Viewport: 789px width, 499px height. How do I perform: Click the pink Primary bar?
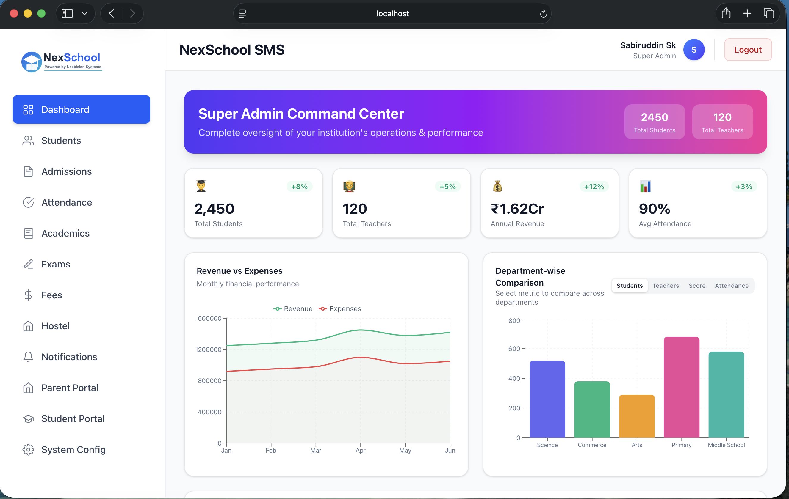click(x=682, y=388)
